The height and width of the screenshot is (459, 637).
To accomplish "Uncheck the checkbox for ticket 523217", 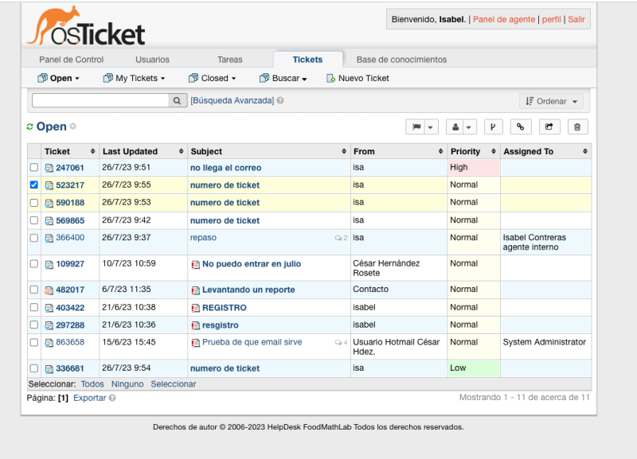I will [x=33, y=185].
